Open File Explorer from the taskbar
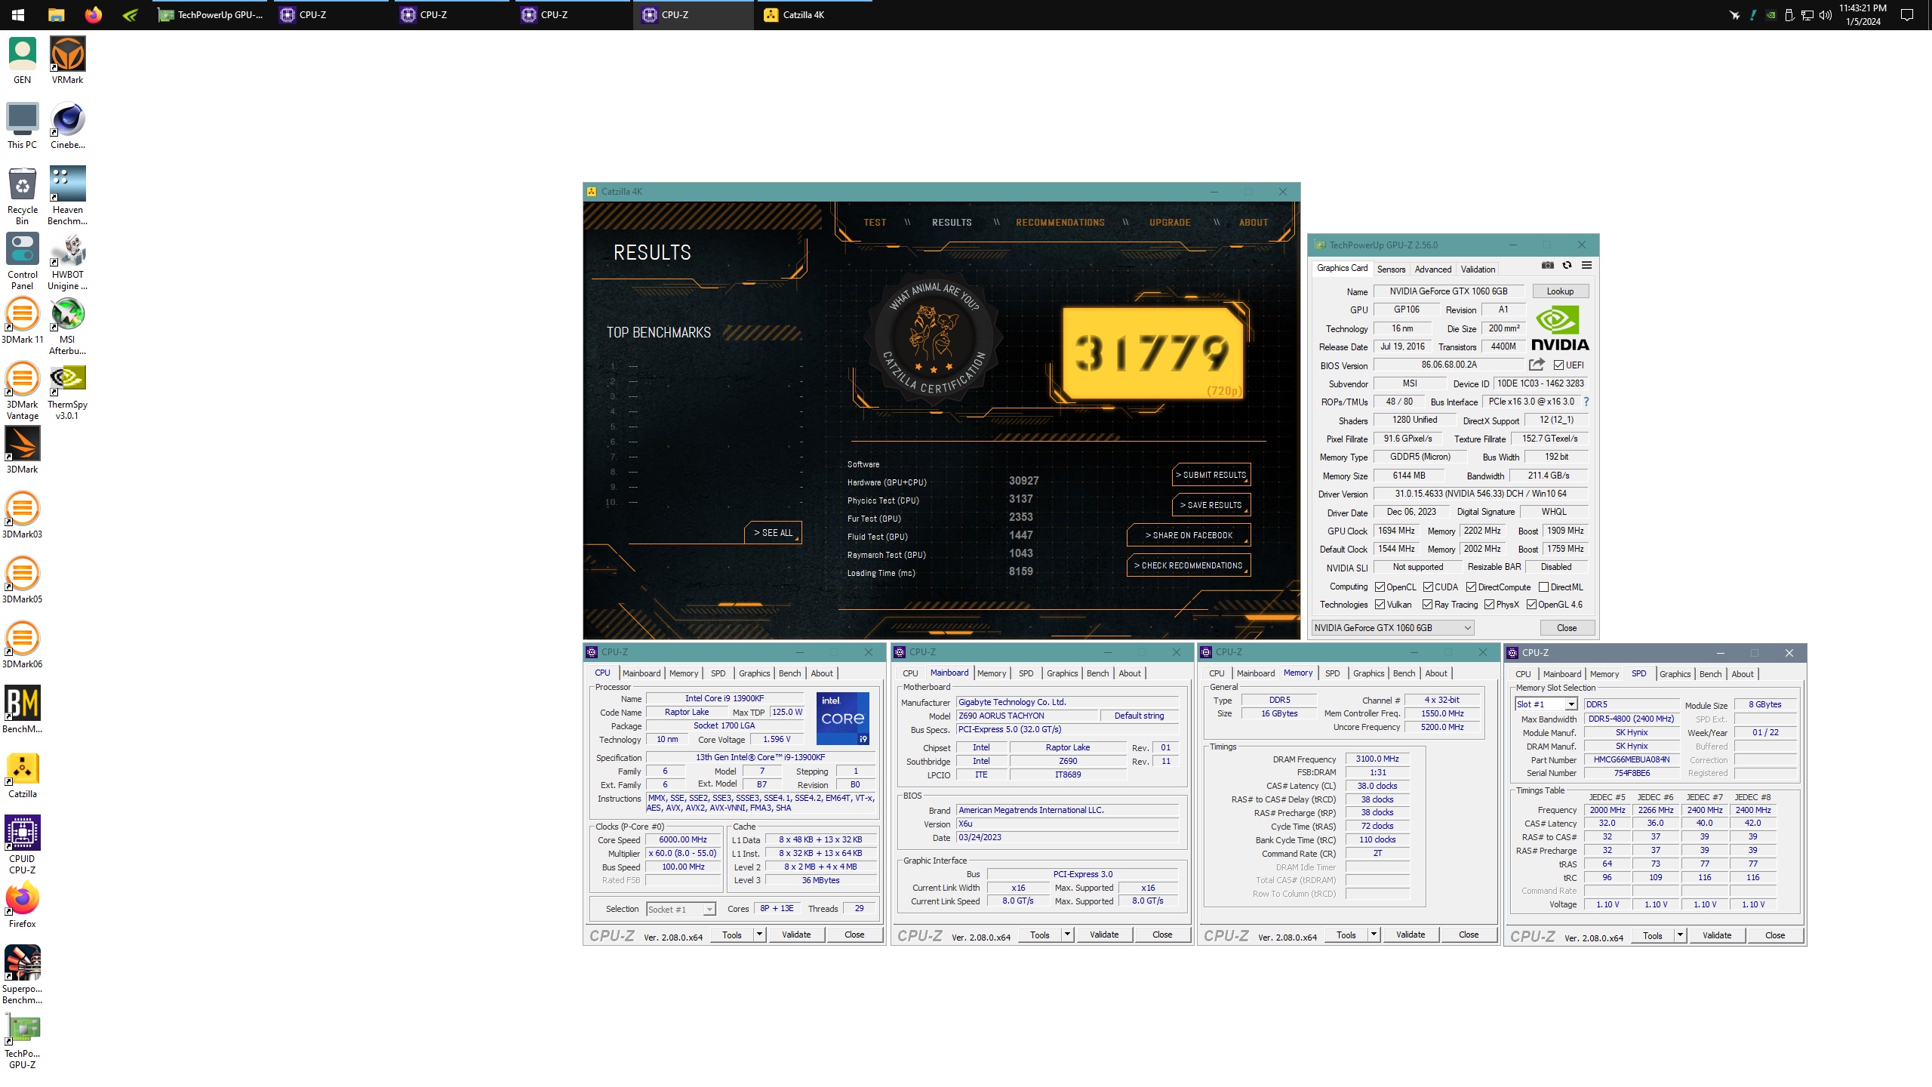The image size is (1932, 1087). pos(56,14)
